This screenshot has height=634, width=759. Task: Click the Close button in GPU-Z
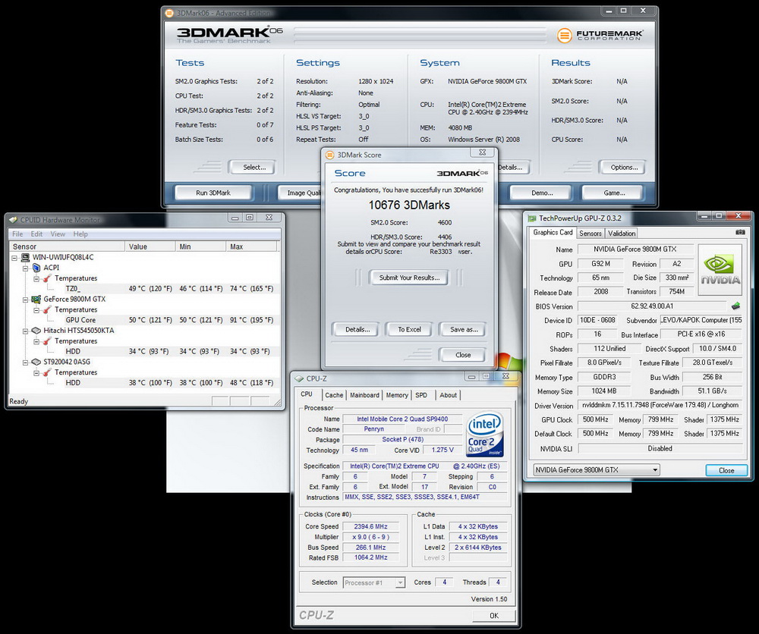click(726, 470)
